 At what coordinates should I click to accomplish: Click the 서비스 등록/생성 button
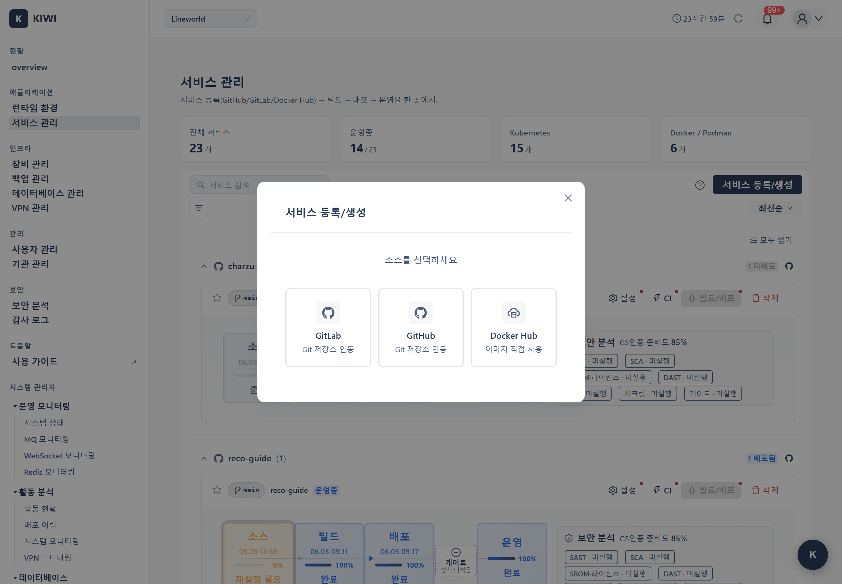click(757, 185)
